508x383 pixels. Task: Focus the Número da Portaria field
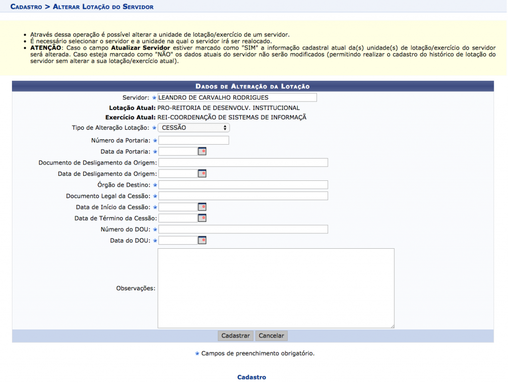[x=193, y=141]
